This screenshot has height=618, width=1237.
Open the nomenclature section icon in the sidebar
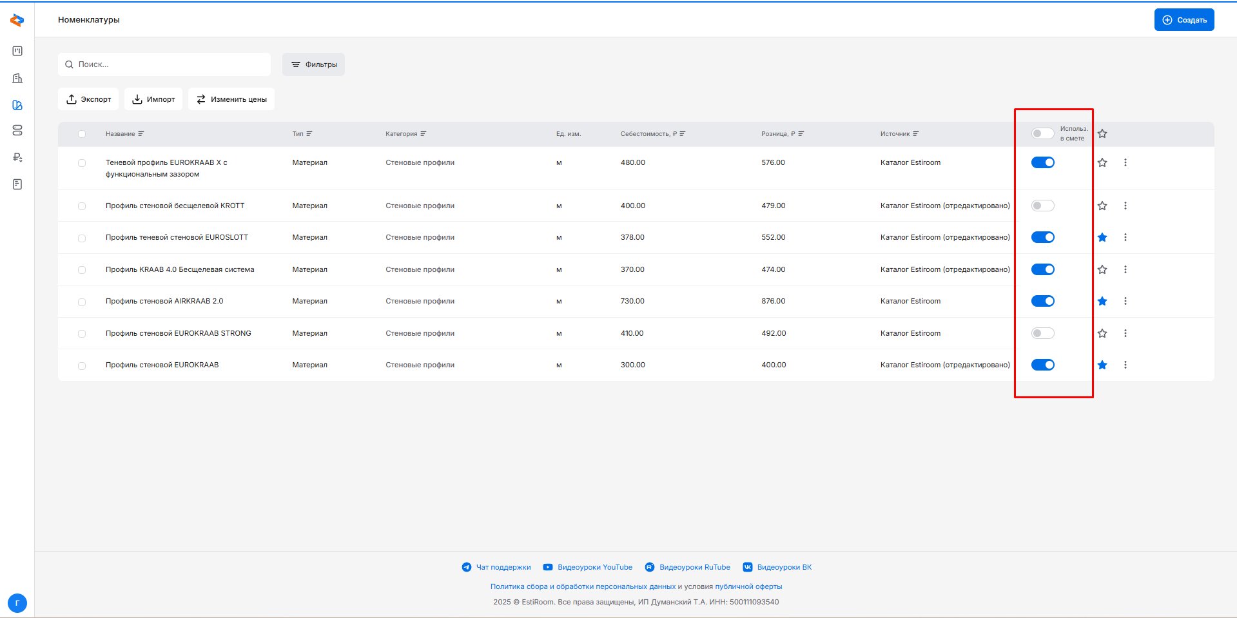pyautogui.click(x=17, y=105)
